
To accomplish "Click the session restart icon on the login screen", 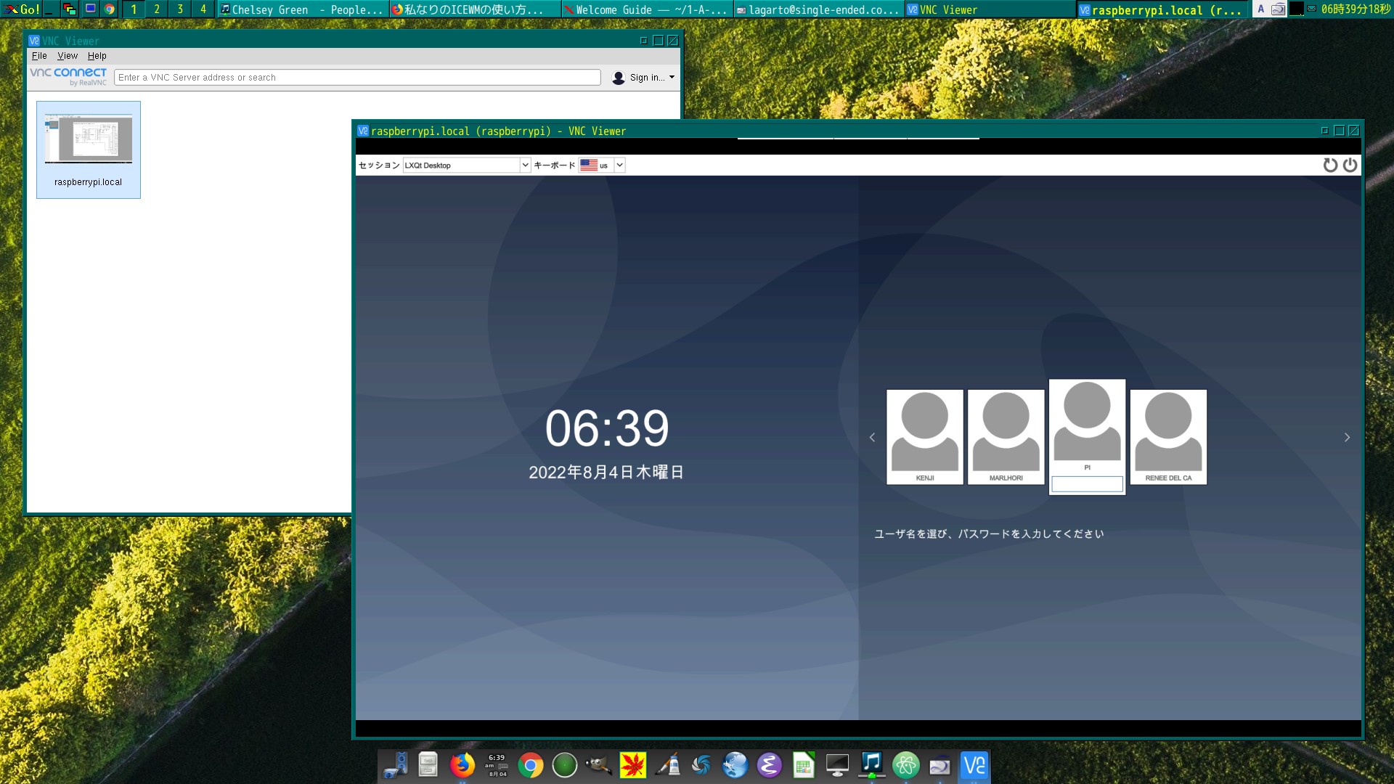I will click(x=1330, y=165).
